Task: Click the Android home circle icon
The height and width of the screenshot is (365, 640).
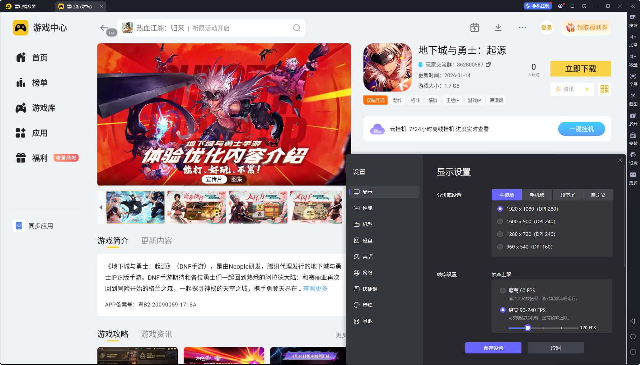Action: pyautogui.click(x=633, y=337)
